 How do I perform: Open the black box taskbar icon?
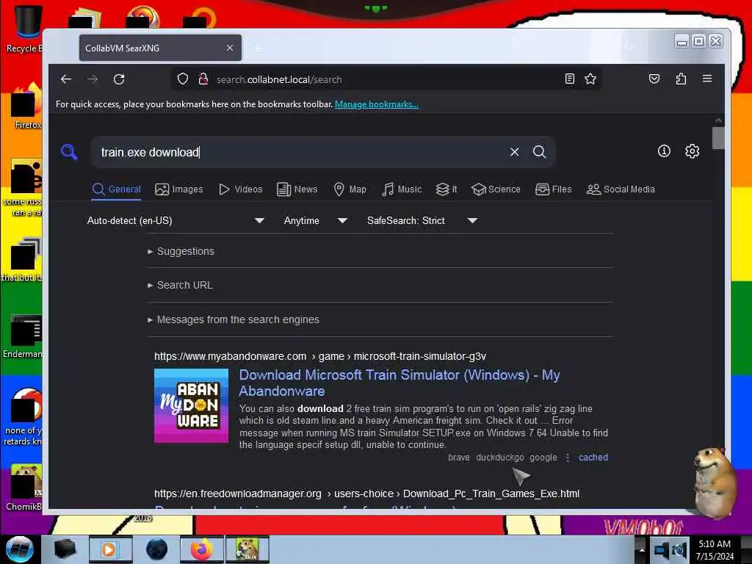pos(65,549)
